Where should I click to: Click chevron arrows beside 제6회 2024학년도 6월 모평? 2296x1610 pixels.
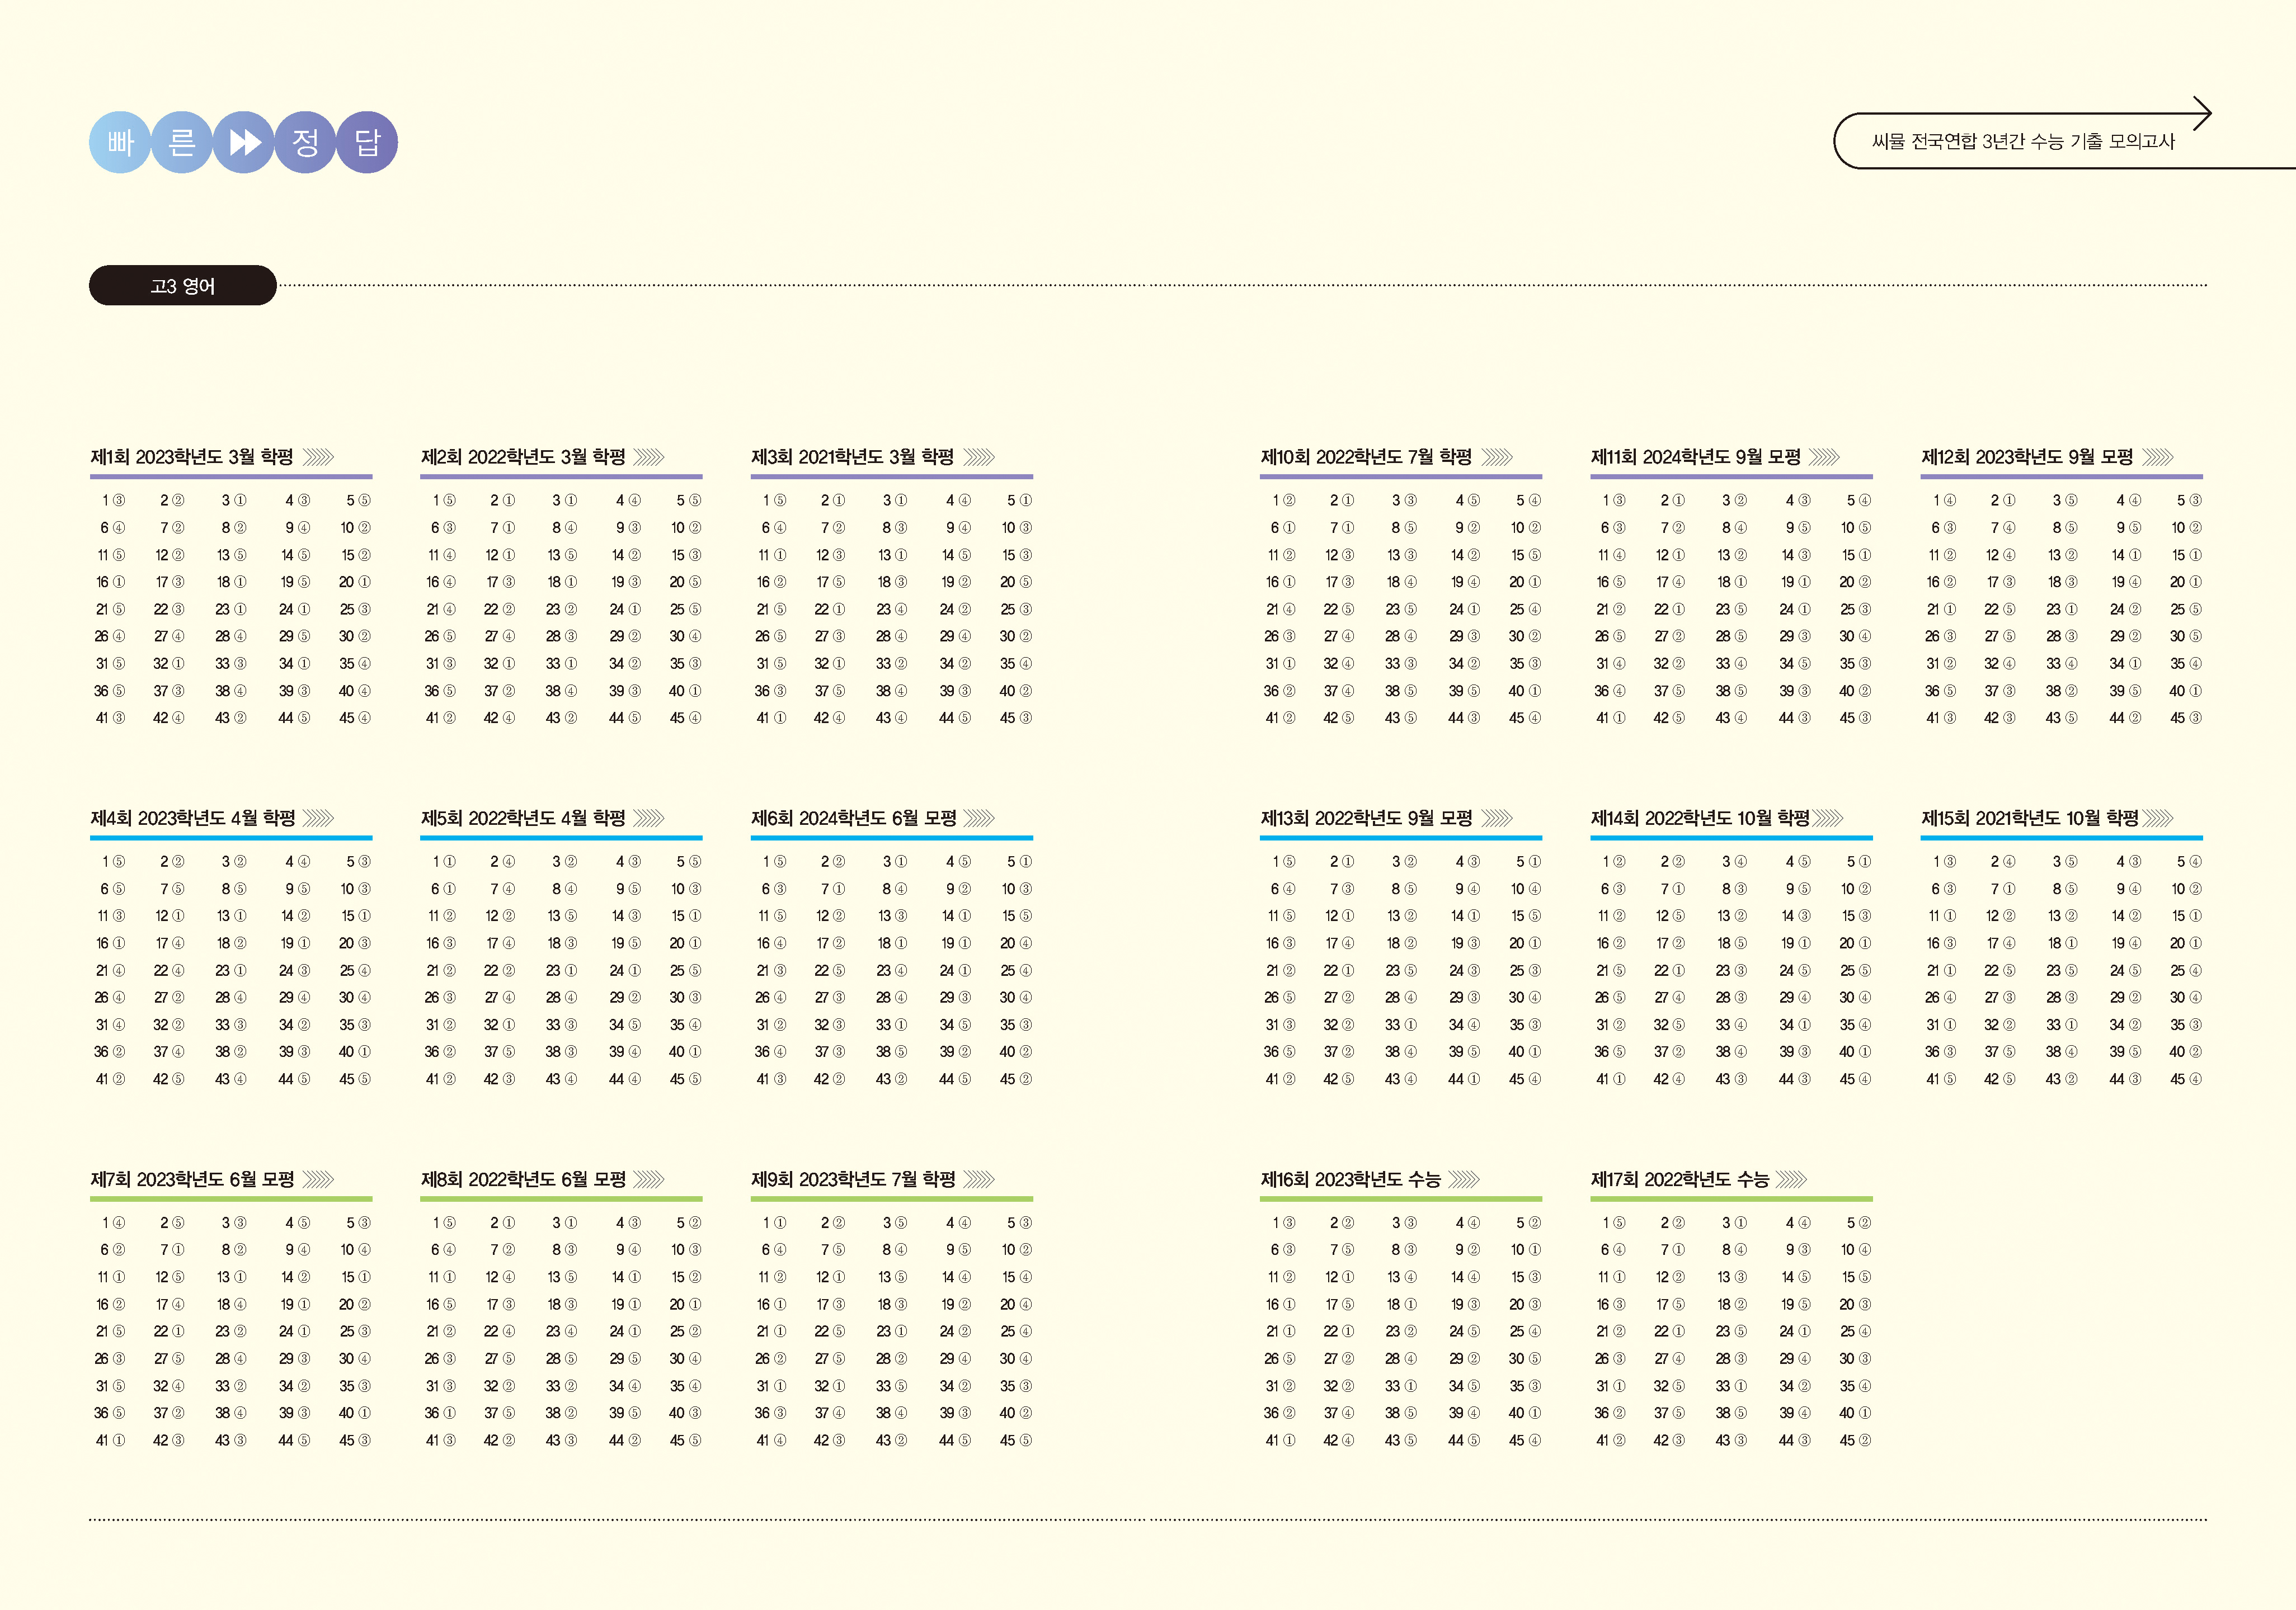pyautogui.click(x=979, y=819)
